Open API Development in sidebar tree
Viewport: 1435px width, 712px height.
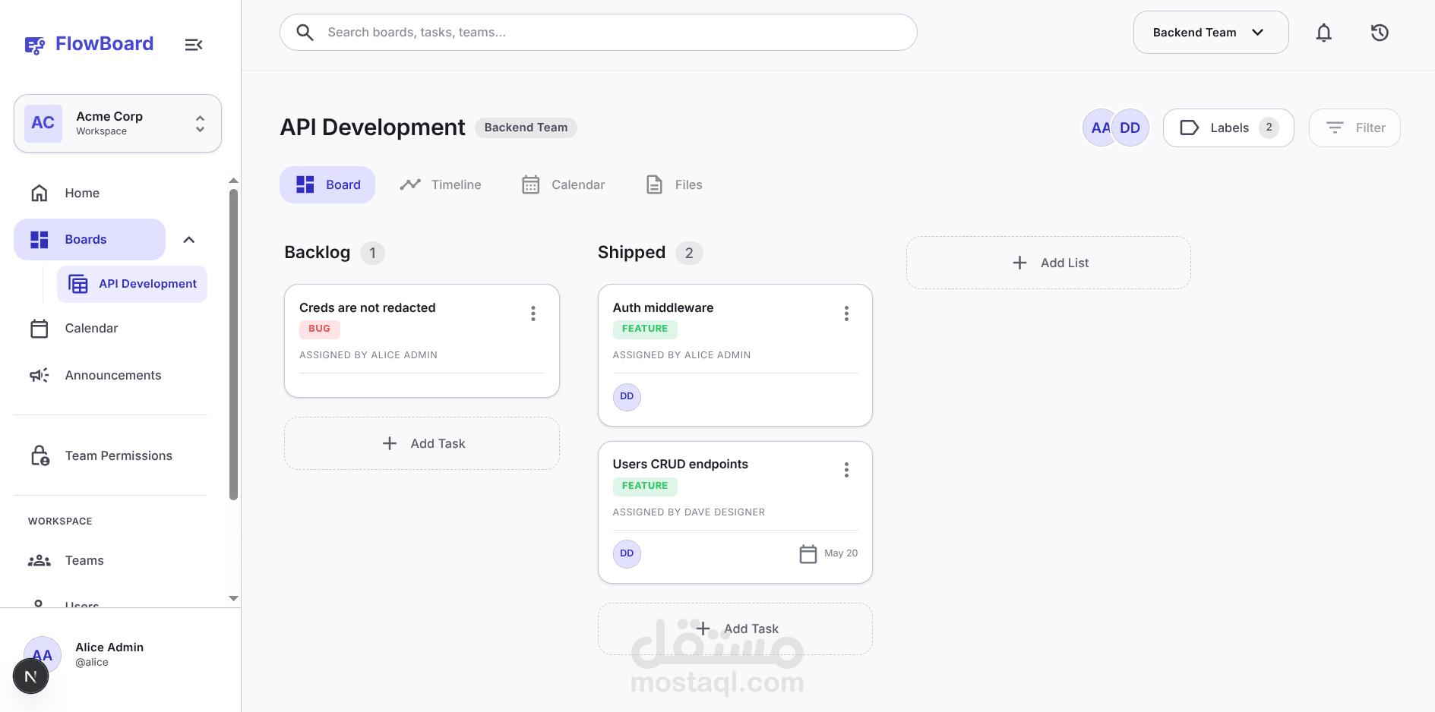[132, 284]
